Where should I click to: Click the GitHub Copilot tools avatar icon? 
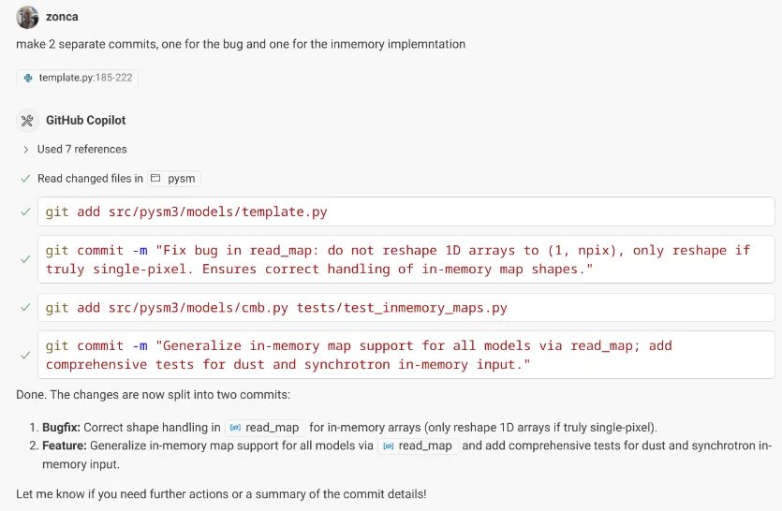[x=27, y=121]
